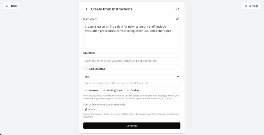Click the refresh icon in the form header

[x=177, y=9]
